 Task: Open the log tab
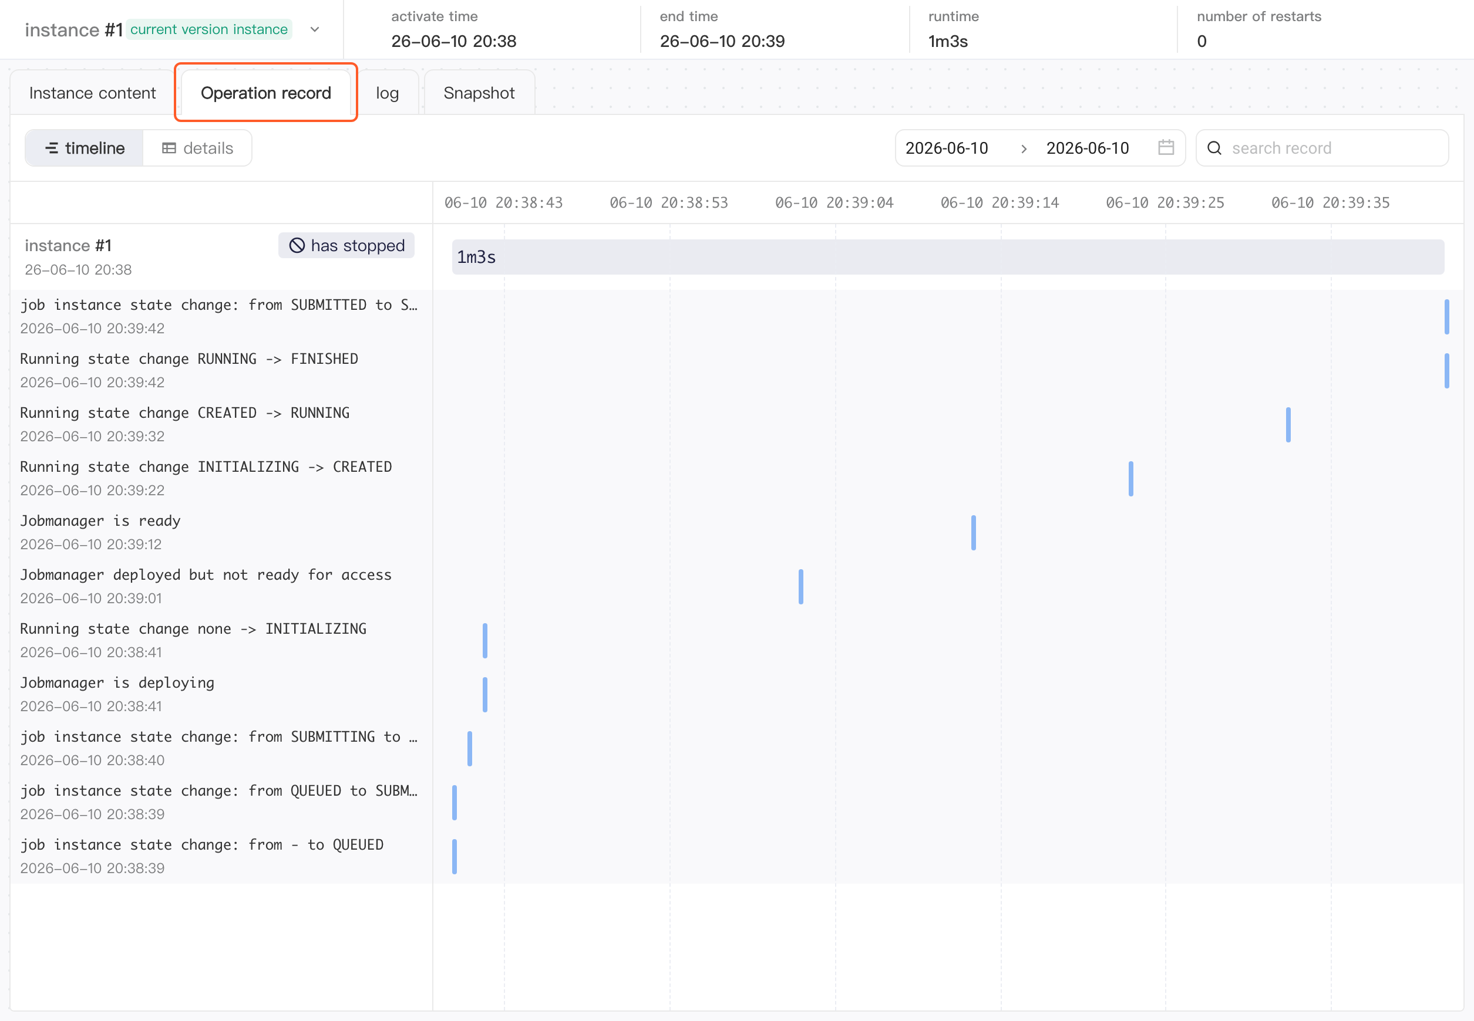(x=388, y=93)
